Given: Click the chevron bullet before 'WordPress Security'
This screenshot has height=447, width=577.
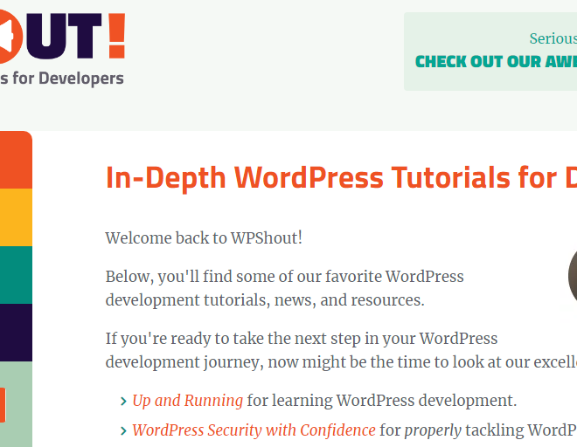Looking at the screenshot, I should [x=123, y=430].
